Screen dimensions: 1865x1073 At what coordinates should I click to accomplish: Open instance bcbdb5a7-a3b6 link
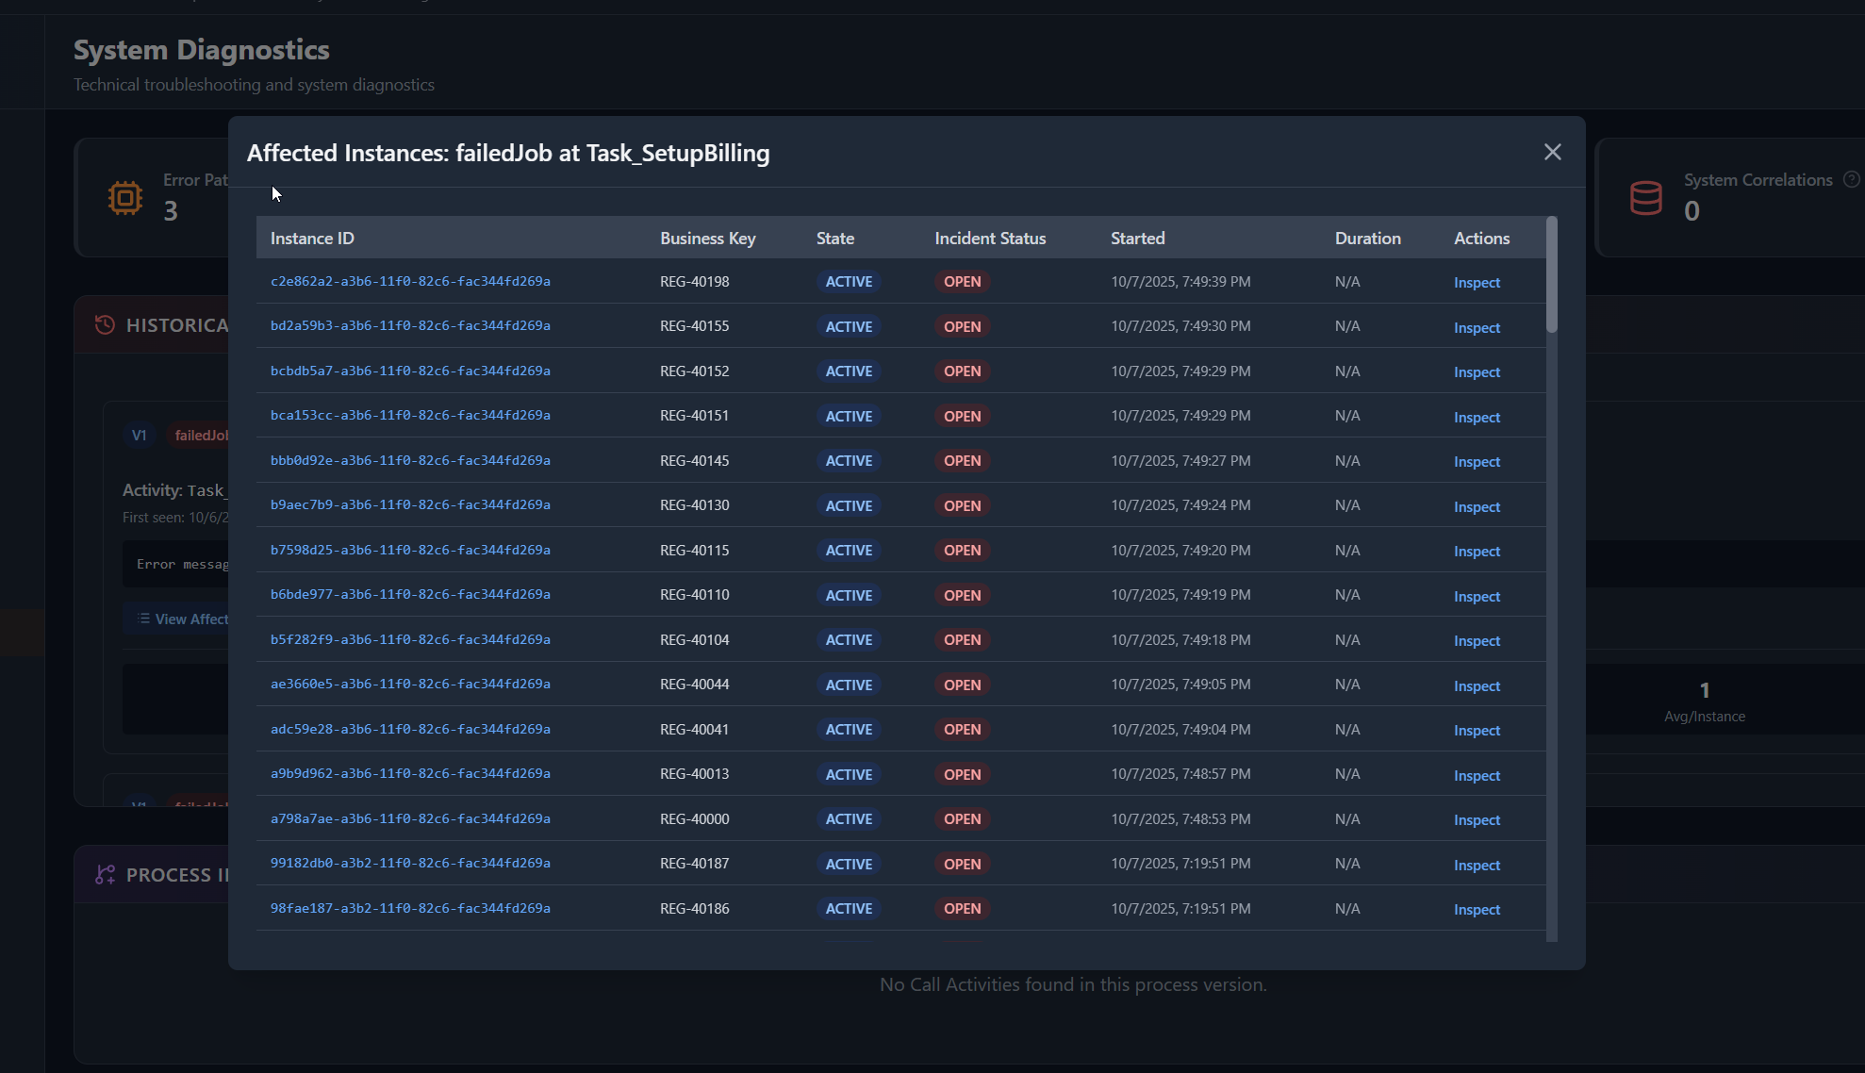[x=410, y=371]
